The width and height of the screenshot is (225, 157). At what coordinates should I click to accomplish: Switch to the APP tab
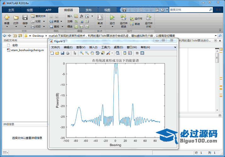tap(48, 10)
